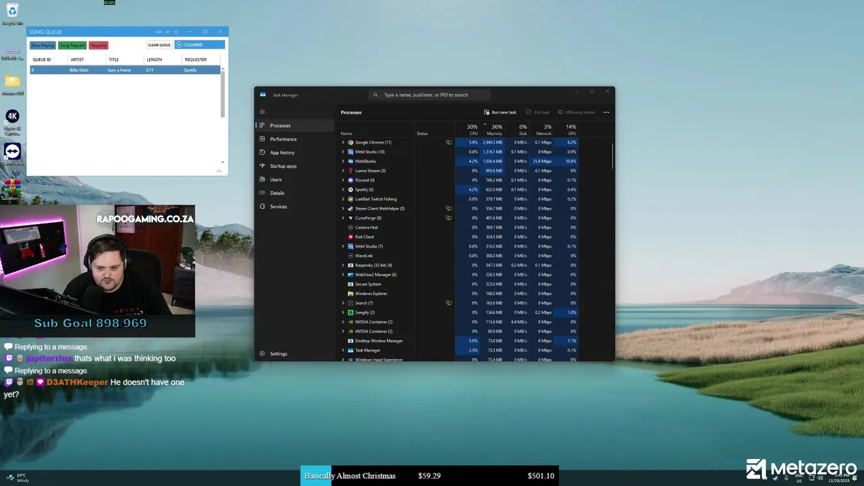Image resolution: width=864 pixels, height=486 pixels.
Task: Click the Google Chrome efficiency leaf status icon
Action: click(449, 142)
